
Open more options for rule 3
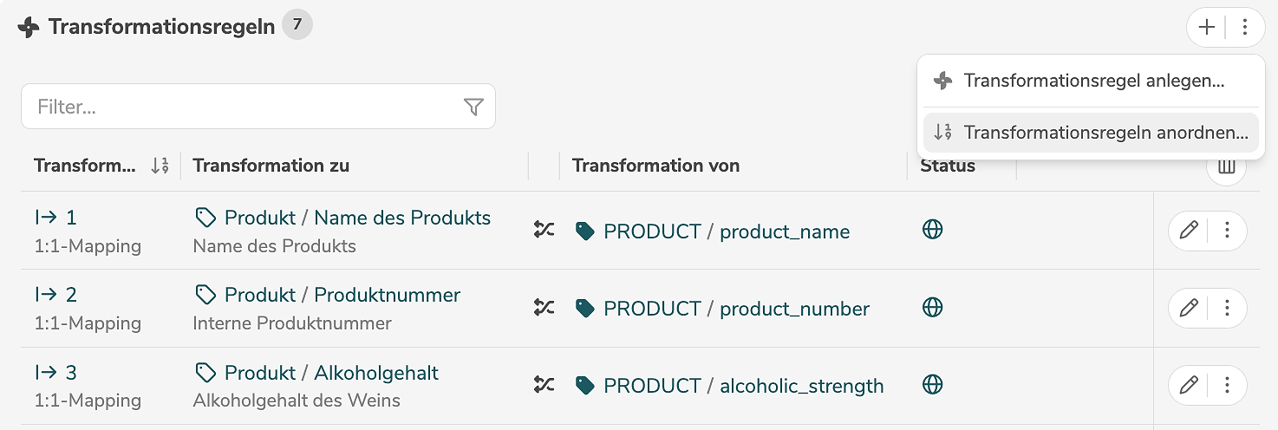pyautogui.click(x=1227, y=385)
